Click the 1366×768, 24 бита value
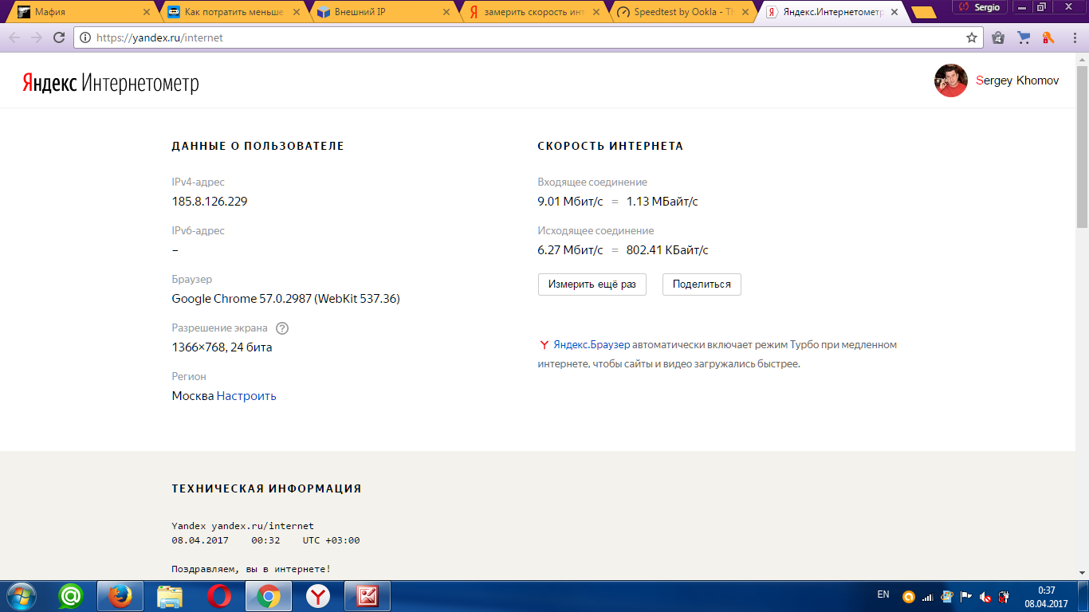 [222, 347]
